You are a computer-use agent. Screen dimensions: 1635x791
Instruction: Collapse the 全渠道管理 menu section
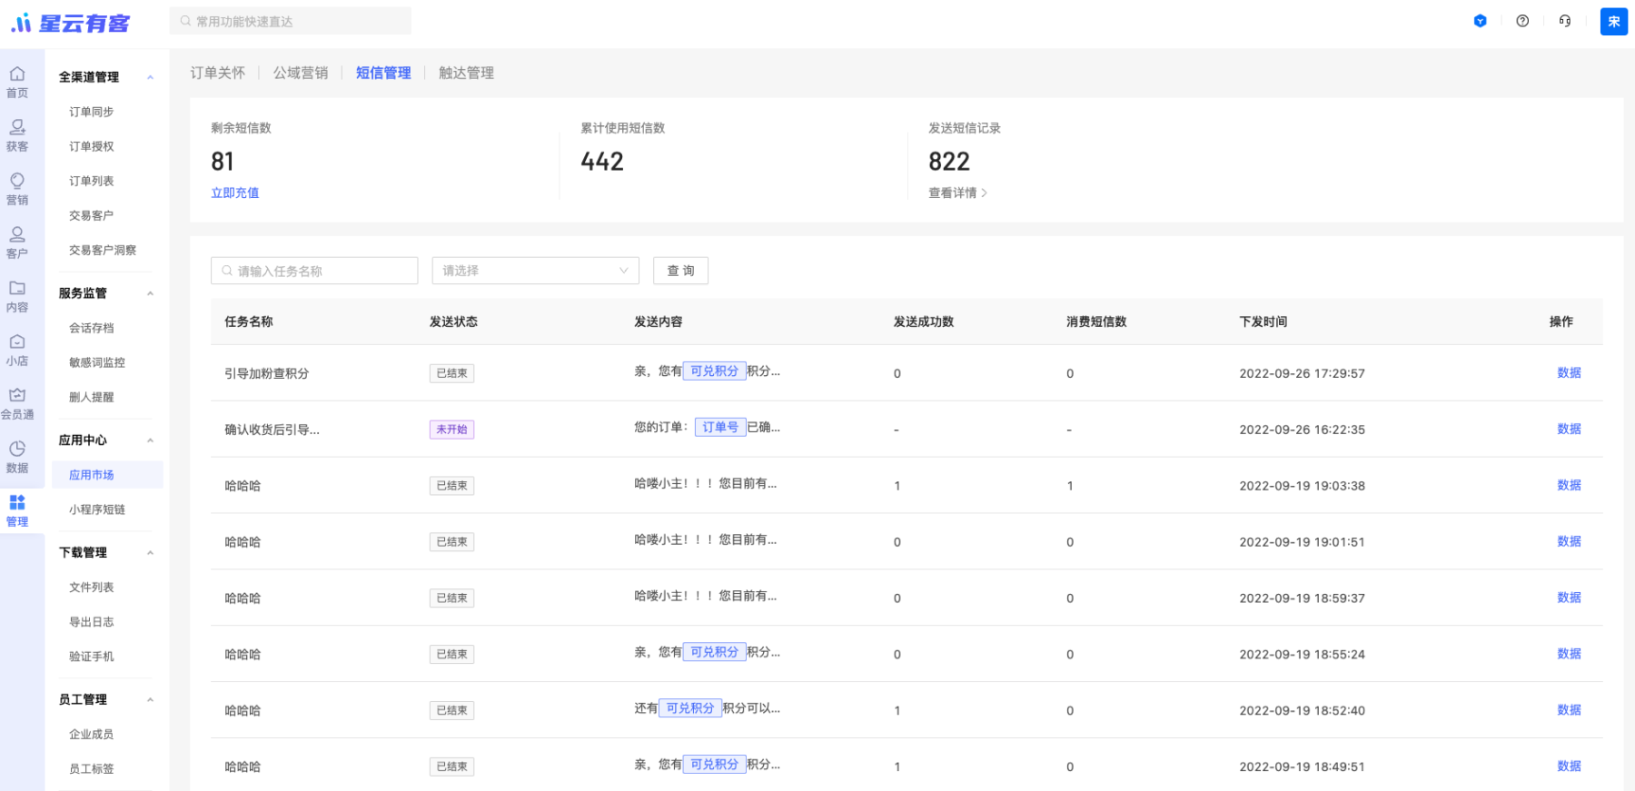point(150,77)
